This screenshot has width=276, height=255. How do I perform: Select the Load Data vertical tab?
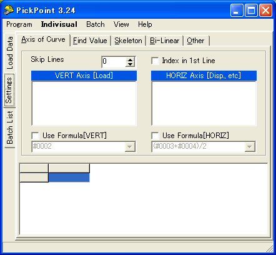(x=9, y=53)
